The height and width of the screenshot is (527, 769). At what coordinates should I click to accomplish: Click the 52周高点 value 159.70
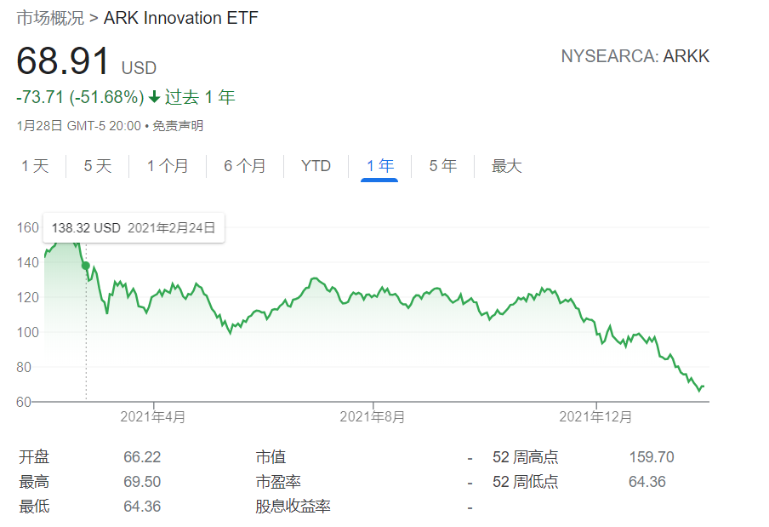click(653, 456)
